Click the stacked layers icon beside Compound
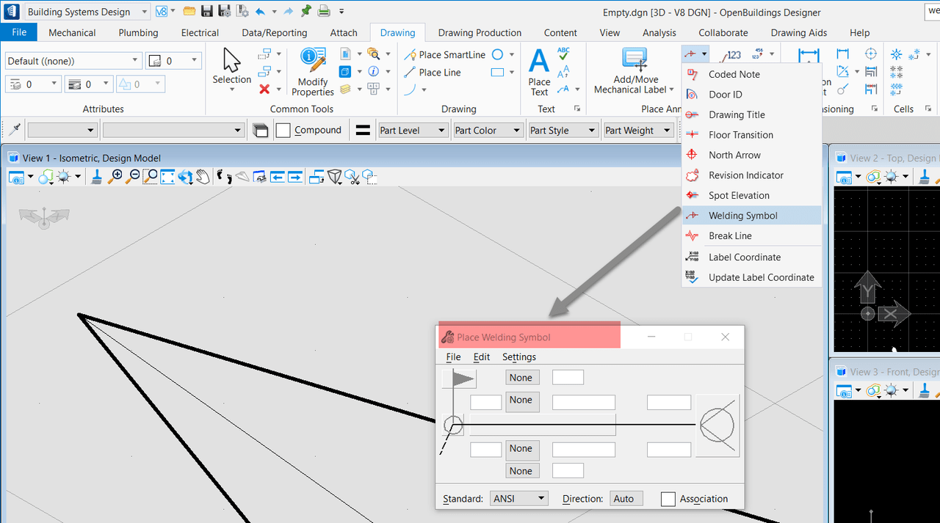This screenshot has width=940, height=523. [260, 131]
